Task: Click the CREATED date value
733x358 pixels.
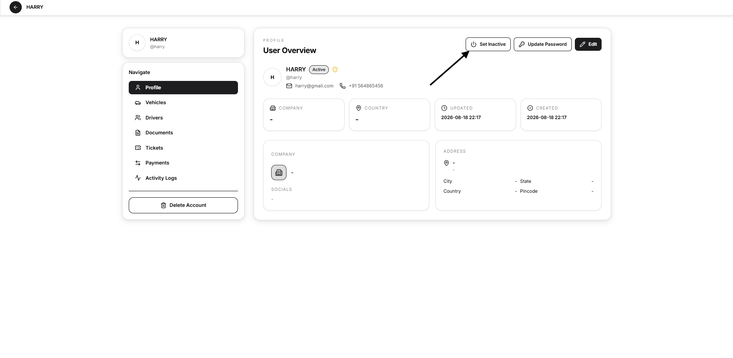Action: coord(547,118)
